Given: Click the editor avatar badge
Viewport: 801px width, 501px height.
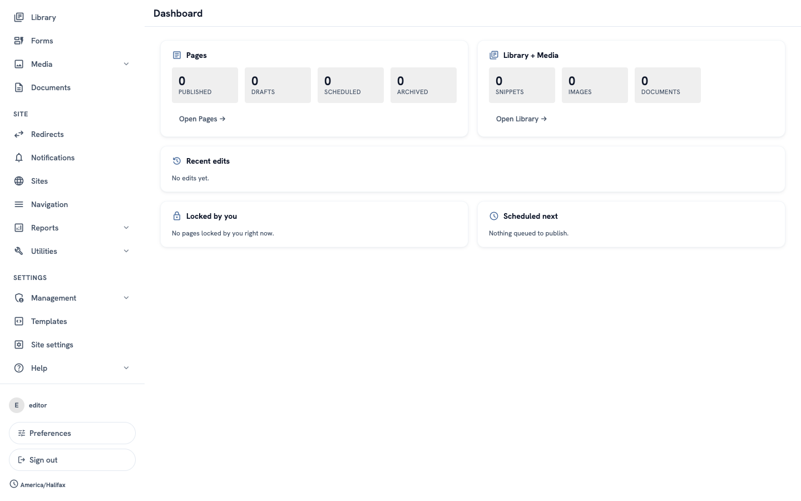Looking at the screenshot, I should (x=17, y=405).
